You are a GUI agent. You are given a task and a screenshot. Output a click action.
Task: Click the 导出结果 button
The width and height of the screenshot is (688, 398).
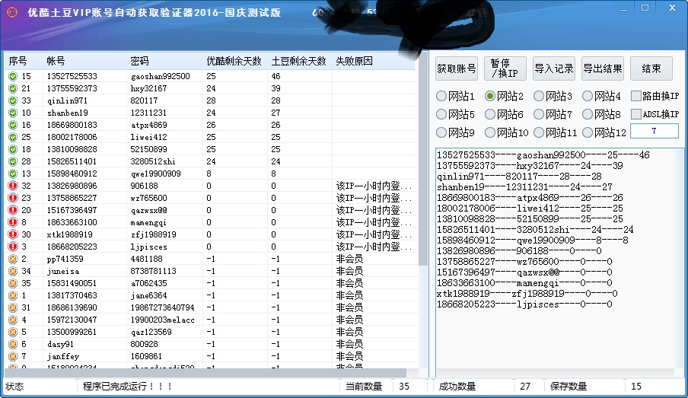pyautogui.click(x=603, y=68)
